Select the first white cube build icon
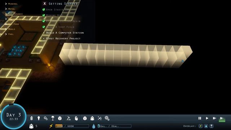 coord(60,118)
